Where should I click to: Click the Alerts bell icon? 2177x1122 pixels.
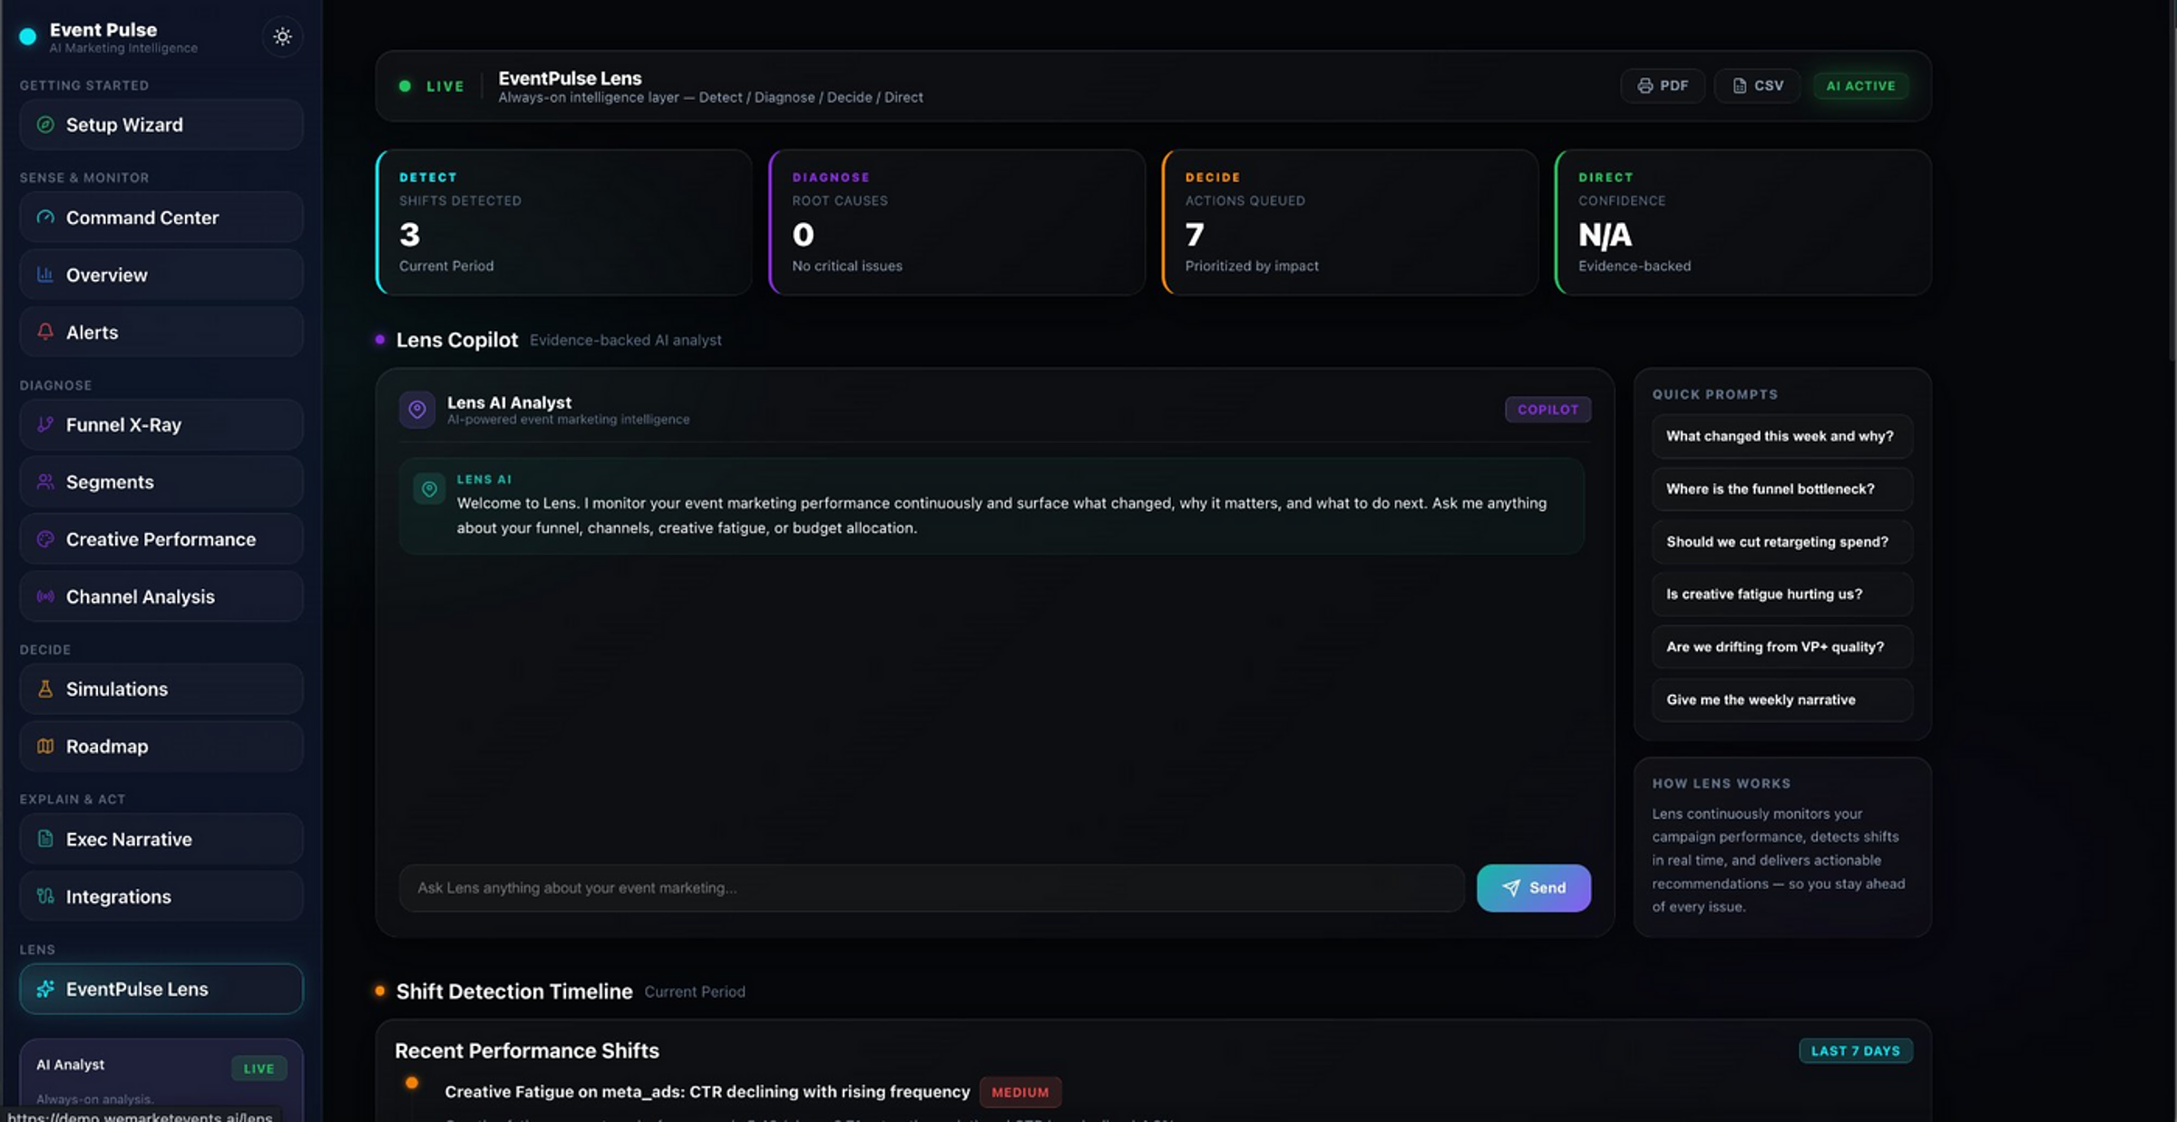click(x=45, y=332)
